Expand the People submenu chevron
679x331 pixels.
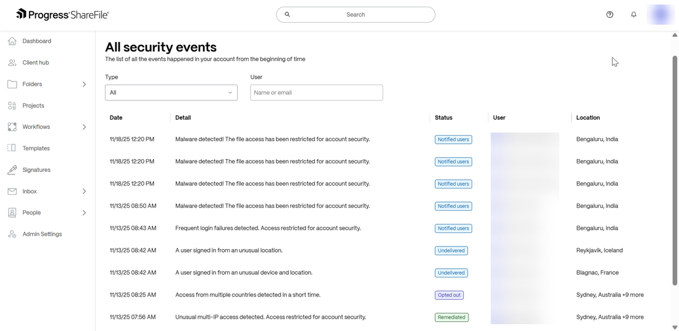pos(84,213)
